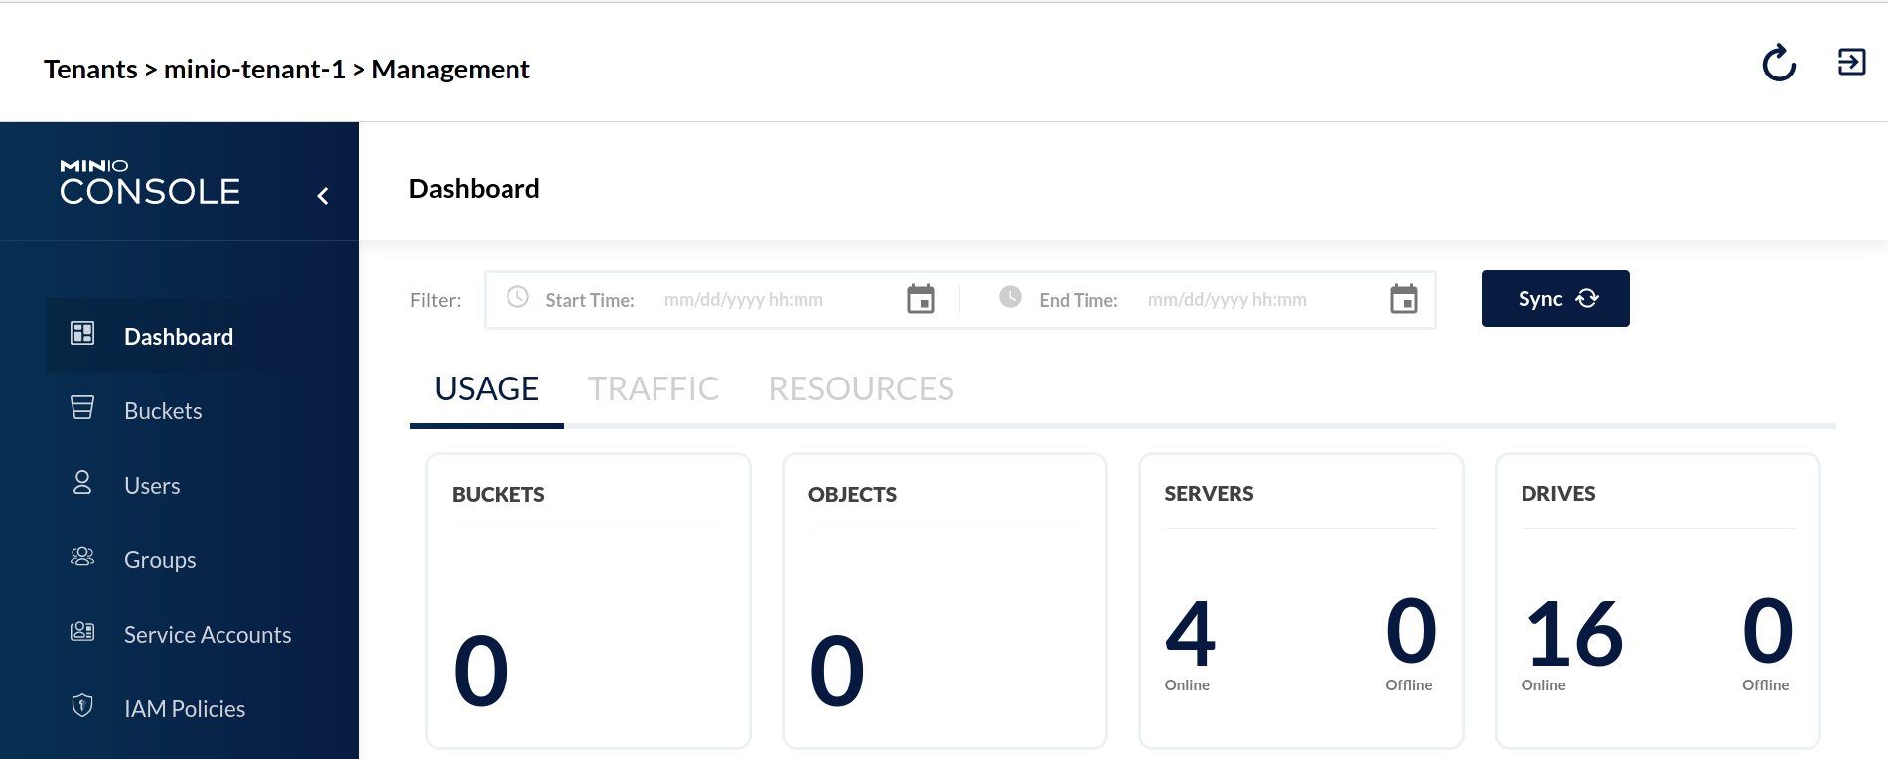This screenshot has width=1888, height=759.
Task: Collapse the MinIO Console sidebar
Action: [323, 196]
